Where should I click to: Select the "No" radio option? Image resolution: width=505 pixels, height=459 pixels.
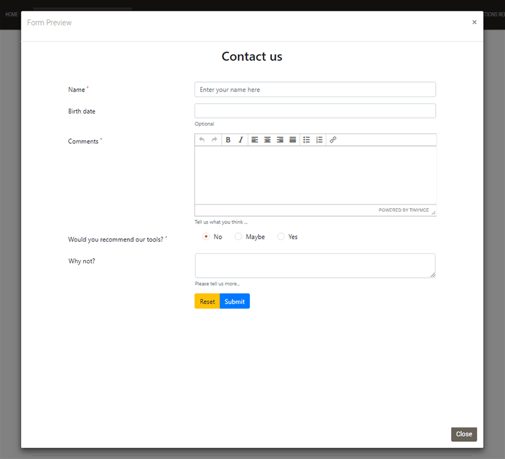coord(206,237)
